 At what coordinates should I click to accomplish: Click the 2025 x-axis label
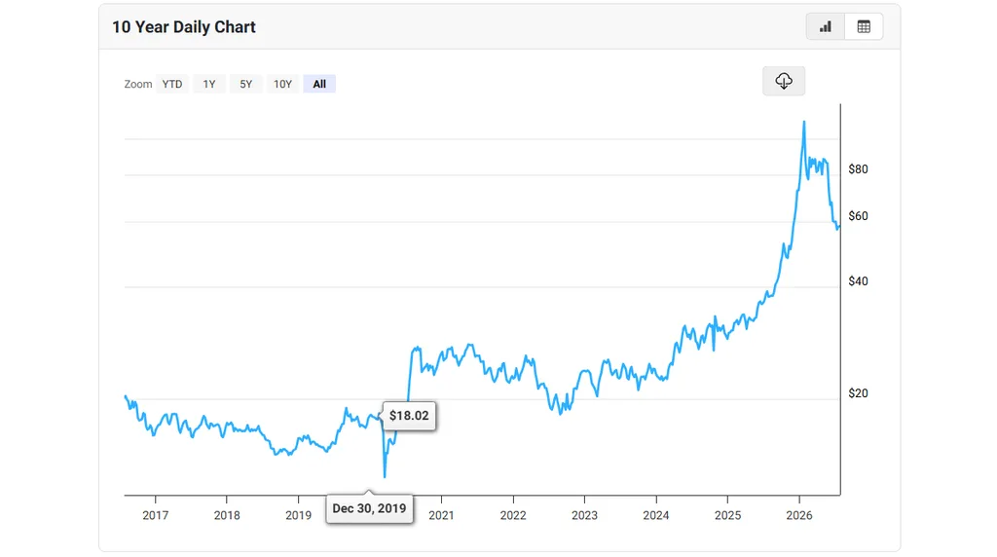tap(727, 515)
